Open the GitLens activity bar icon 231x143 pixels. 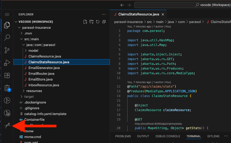coord(7,100)
